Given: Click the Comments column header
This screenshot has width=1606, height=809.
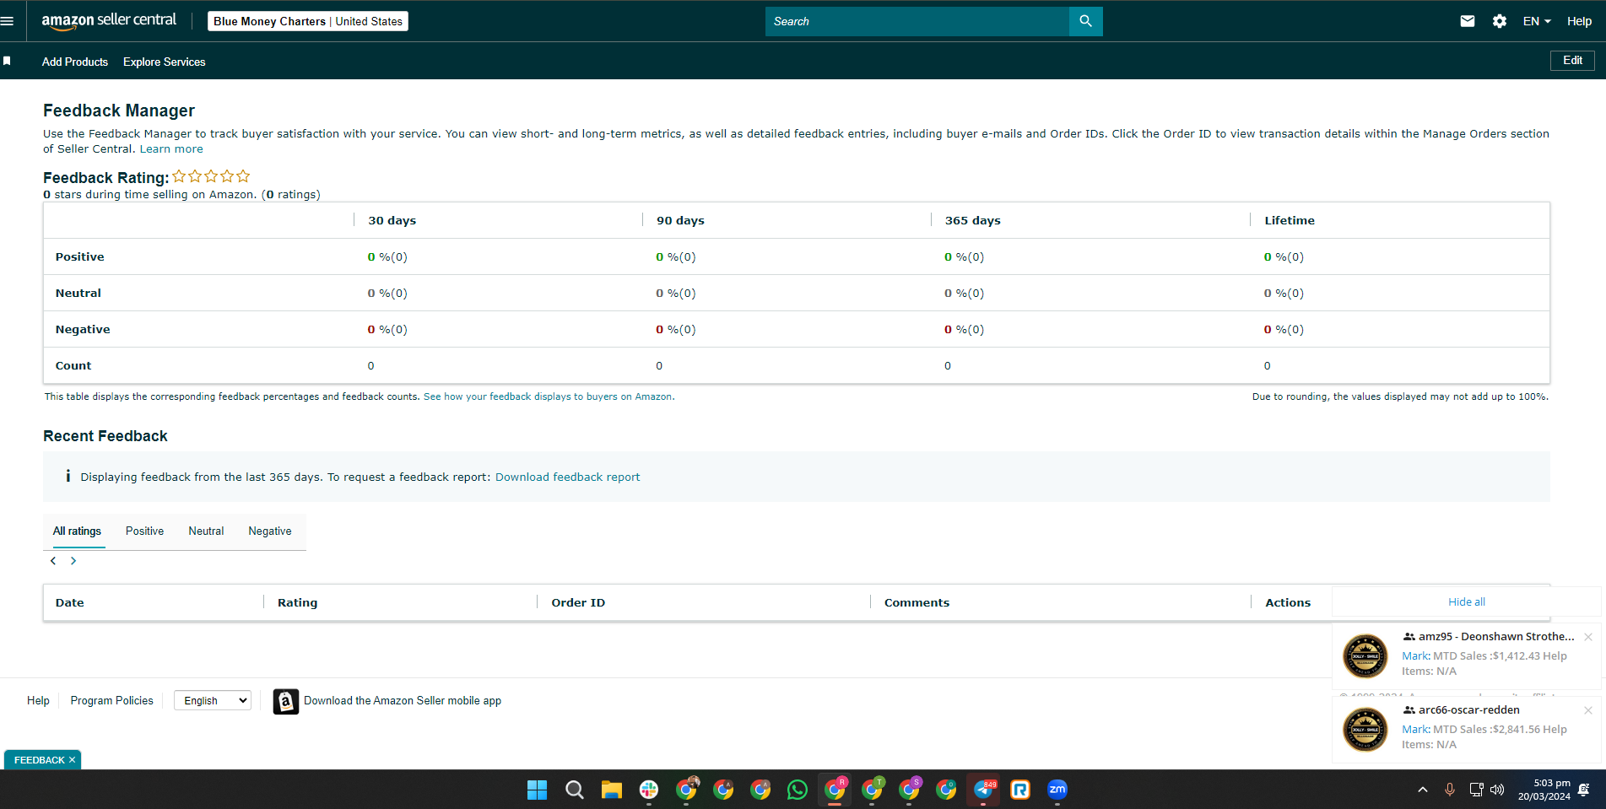Looking at the screenshot, I should point(917,603).
